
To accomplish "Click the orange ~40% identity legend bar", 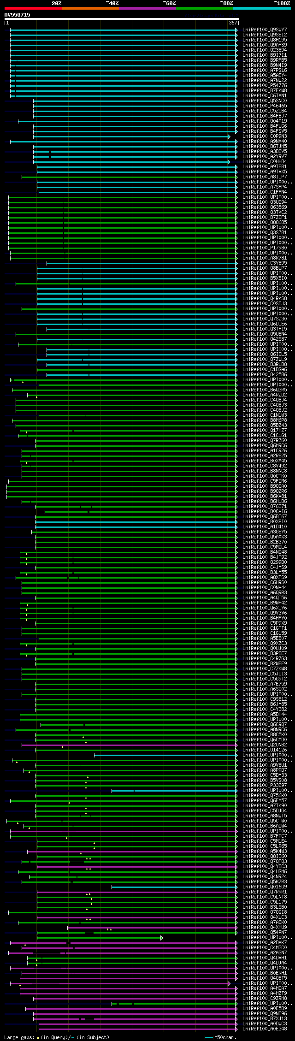I will point(90,8).
